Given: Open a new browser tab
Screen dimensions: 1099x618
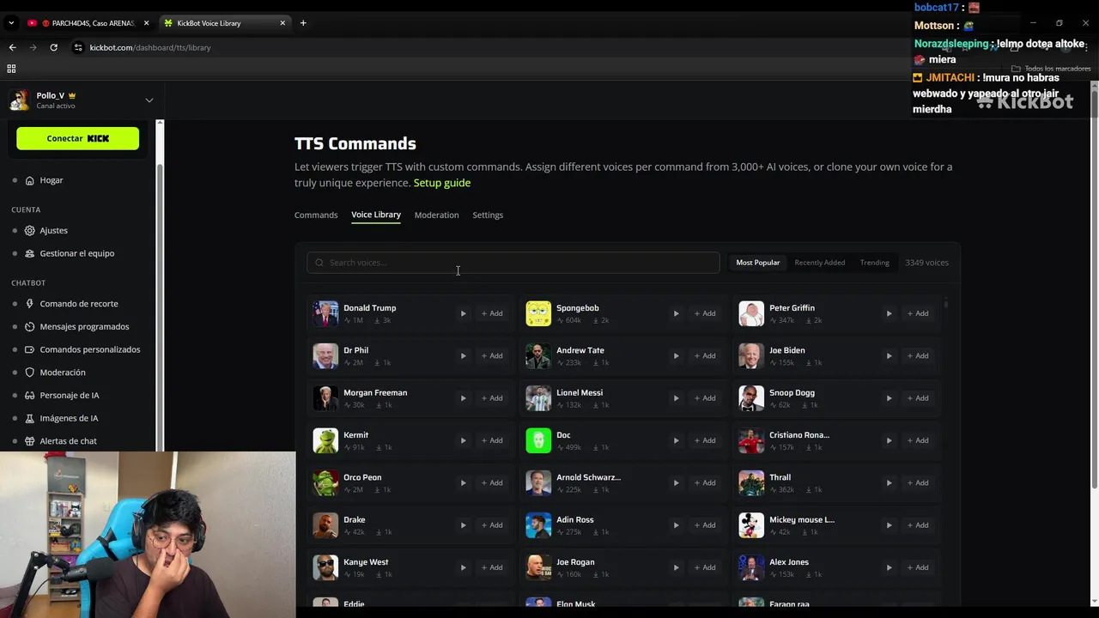Looking at the screenshot, I should tap(303, 23).
